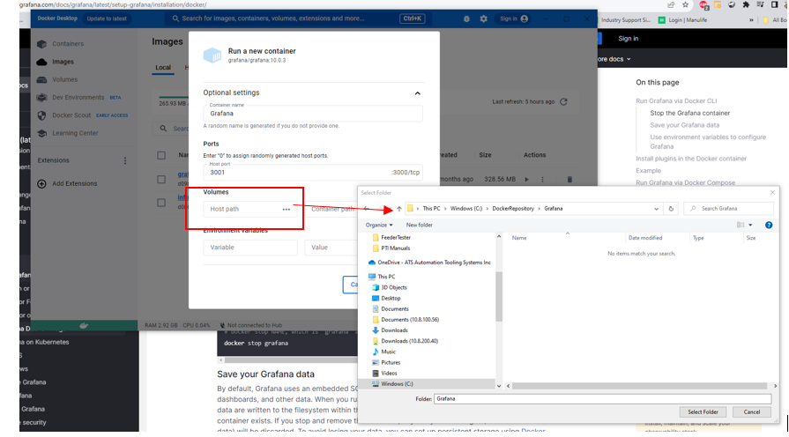Toggle select-all images checkbox
The height and width of the screenshot is (437, 789).
click(x=161, y=155)
